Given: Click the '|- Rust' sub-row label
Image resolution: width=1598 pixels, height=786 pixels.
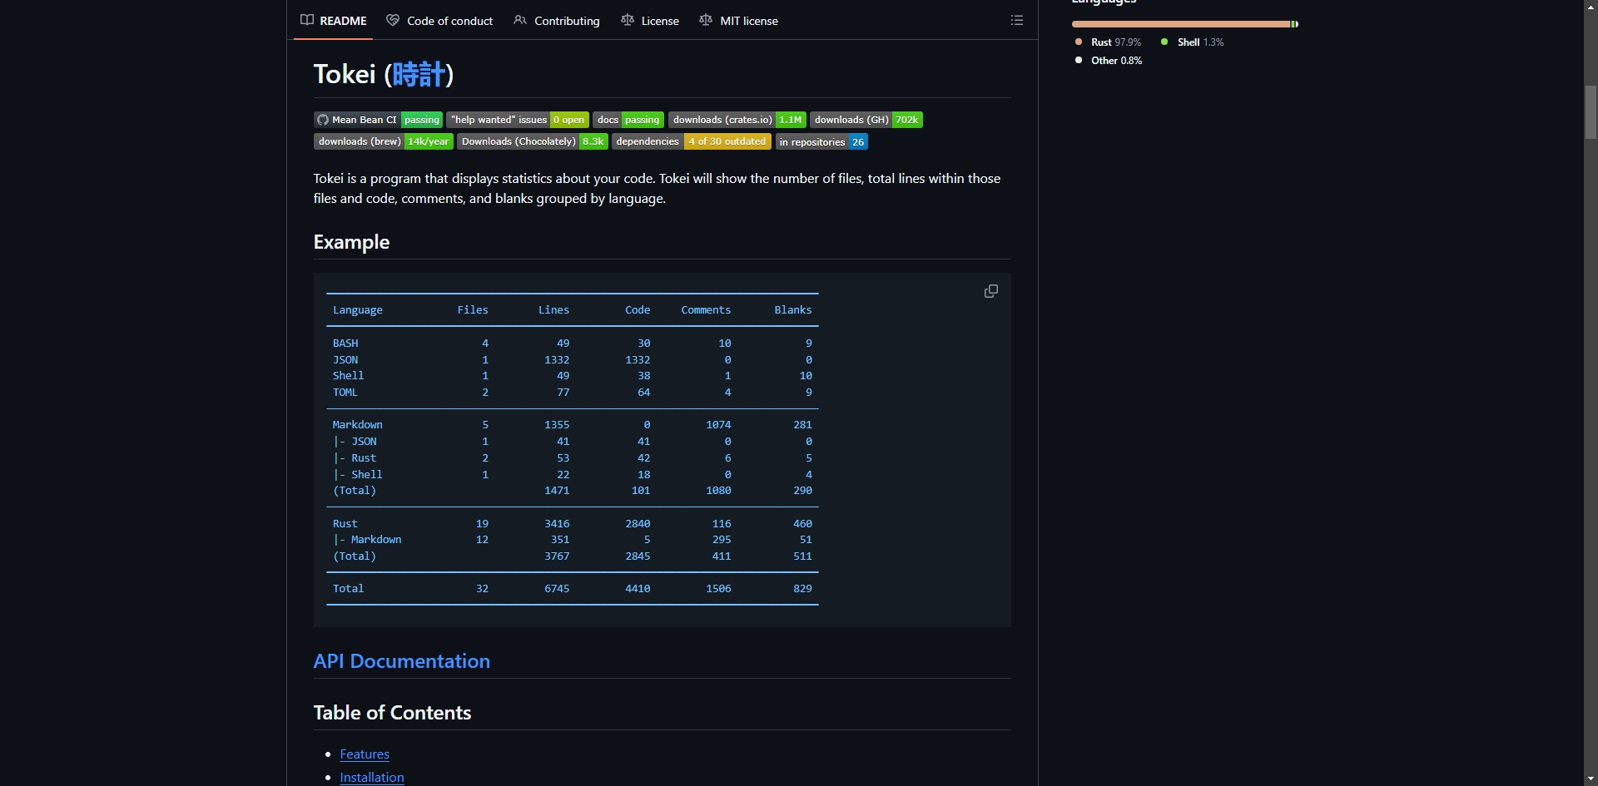Looking at the screenshot, I should (355, 458).
